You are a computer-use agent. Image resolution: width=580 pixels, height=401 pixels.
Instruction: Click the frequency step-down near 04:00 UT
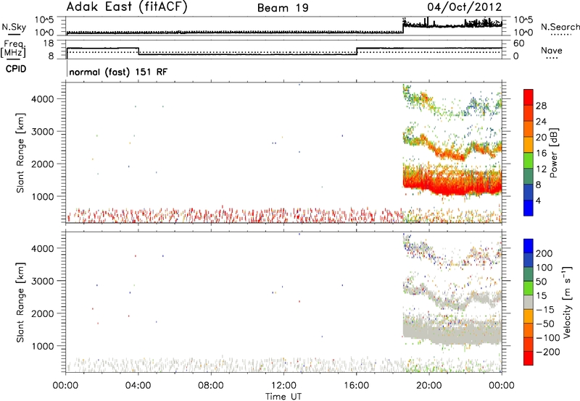(x=138, y=51)
